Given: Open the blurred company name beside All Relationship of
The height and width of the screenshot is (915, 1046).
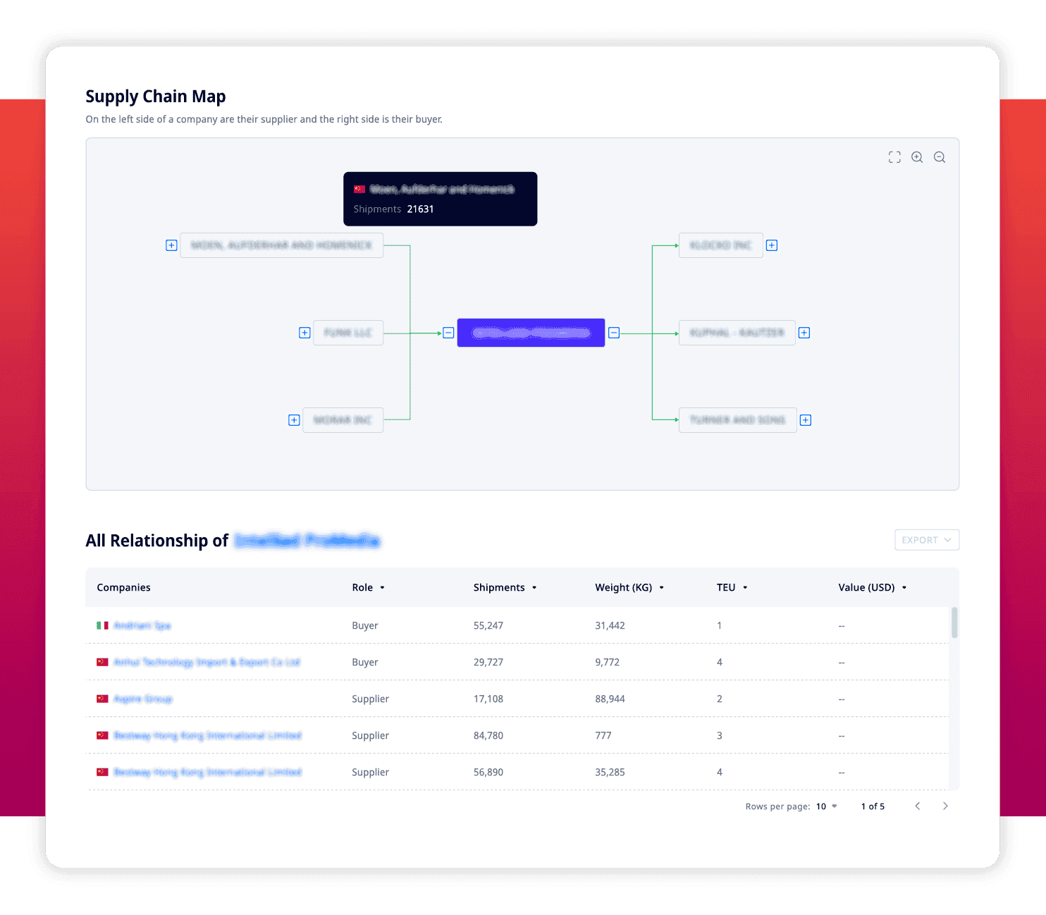Looking at the screenshot, I should point(307,541).
